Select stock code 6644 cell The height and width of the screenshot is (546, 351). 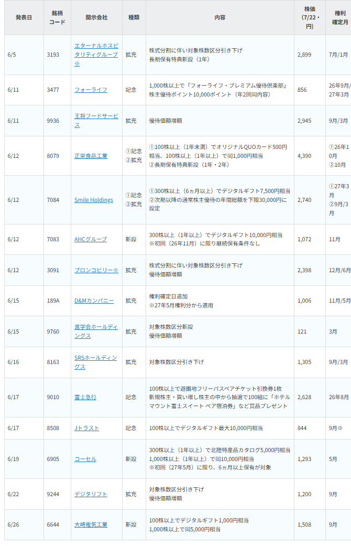coord(57,525)
